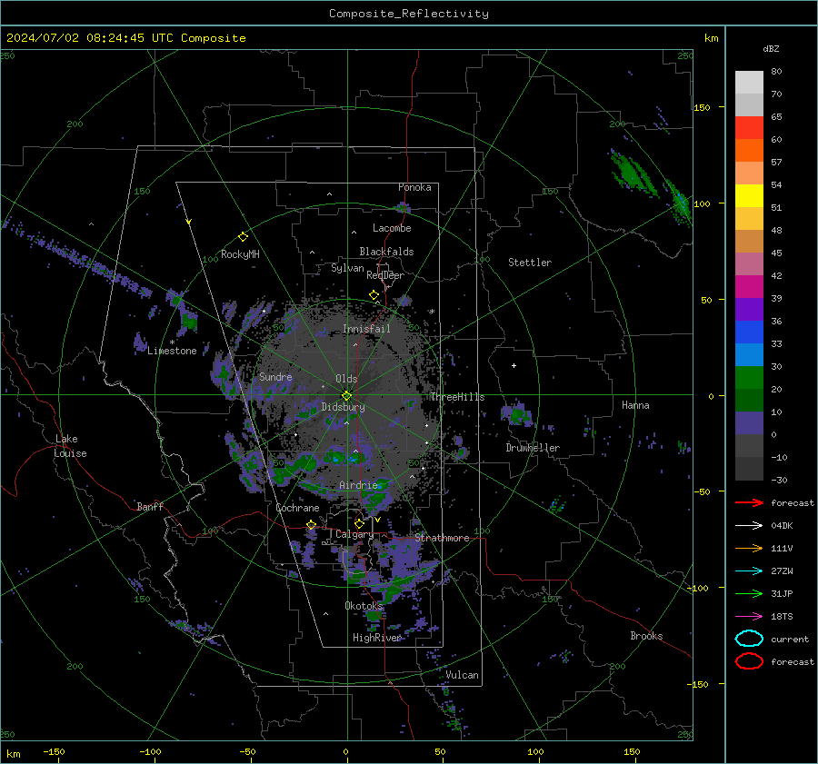
Task: Click the Olds city label
Action: pos(346,379)
